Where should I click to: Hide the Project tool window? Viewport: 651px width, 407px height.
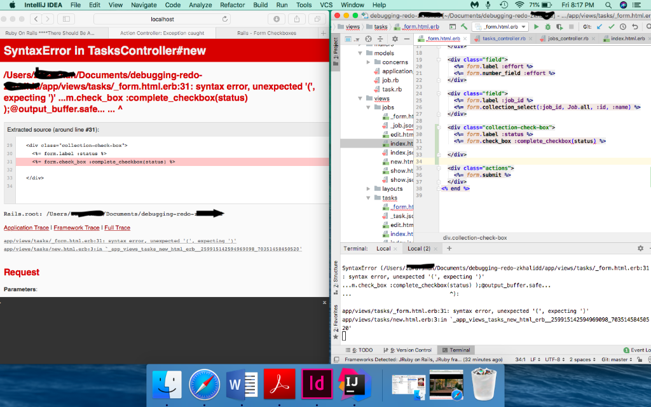(x=407, y=39)
